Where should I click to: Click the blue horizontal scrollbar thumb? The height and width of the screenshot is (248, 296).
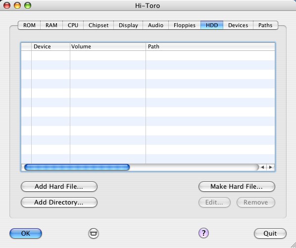(77, 167)
